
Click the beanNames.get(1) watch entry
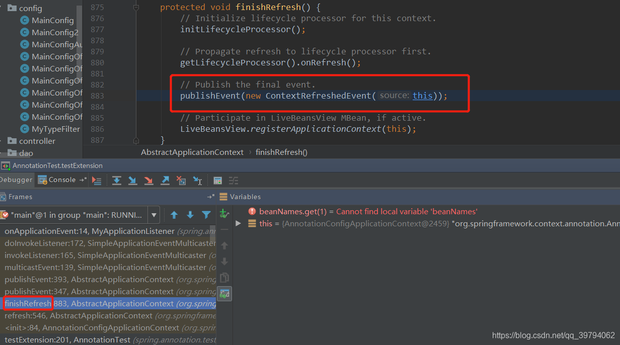pyautogui.click(x=368, y=211)
